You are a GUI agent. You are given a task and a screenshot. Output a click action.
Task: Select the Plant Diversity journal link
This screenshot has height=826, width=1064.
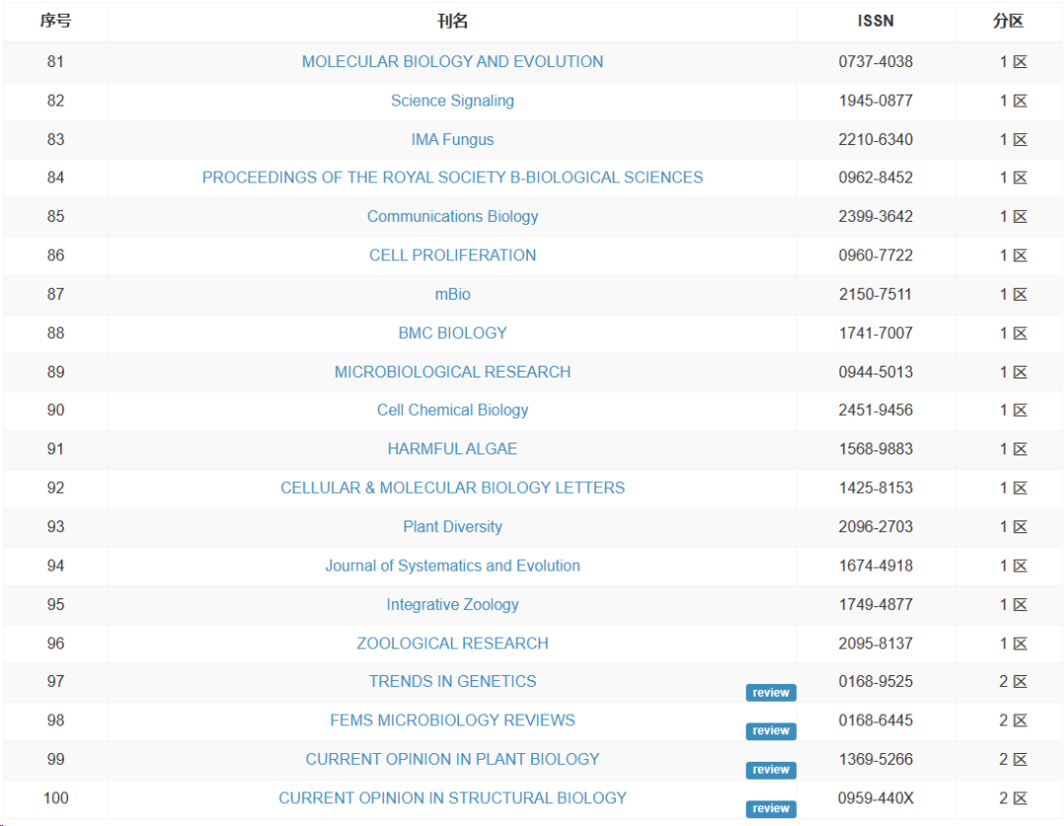coord(452,526)
